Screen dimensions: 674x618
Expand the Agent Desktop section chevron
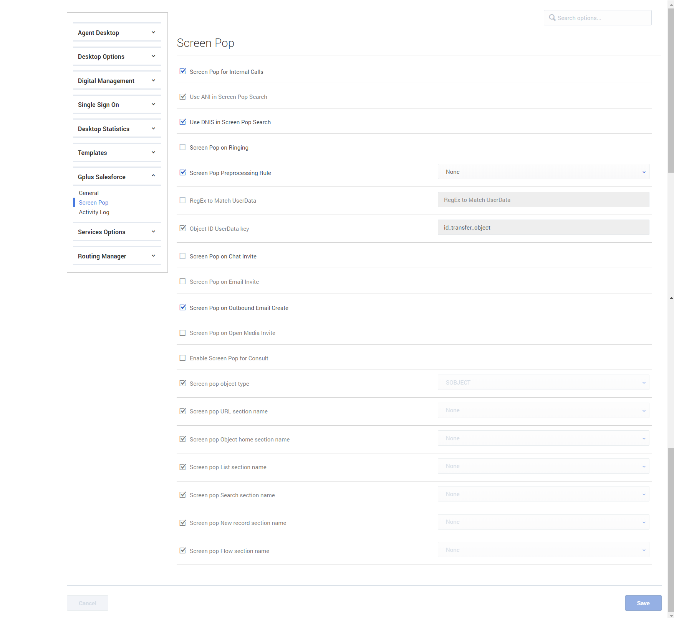(x=153, y=33)
